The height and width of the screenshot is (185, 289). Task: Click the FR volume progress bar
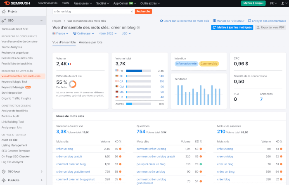138,71
